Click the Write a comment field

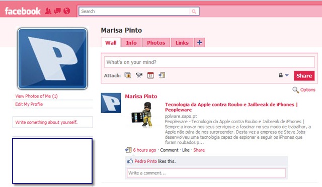[206, 173]
